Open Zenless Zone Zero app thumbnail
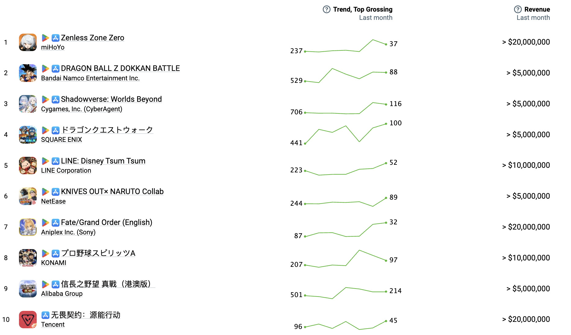This screenshot has height=335, width=571. click(28, 42)
